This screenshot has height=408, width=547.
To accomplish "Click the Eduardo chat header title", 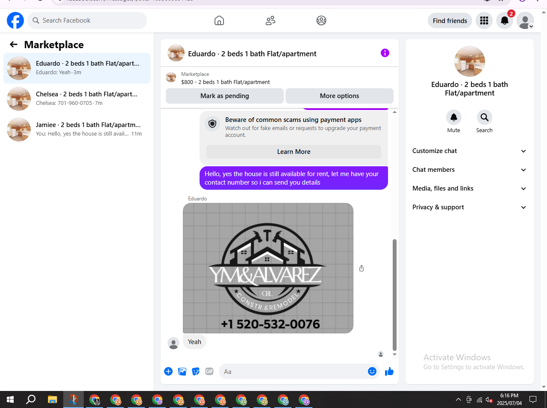I will click(x=252, y=54).
